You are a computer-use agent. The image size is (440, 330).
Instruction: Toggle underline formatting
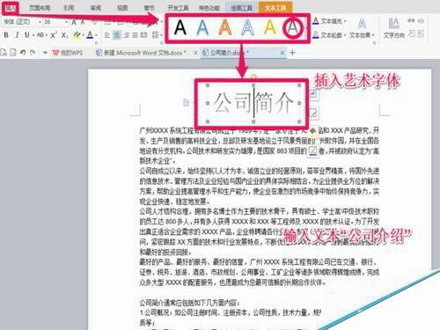pos(26,35)
